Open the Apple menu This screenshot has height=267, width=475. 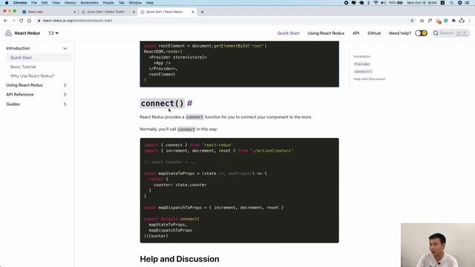click(x=7, y=3)
